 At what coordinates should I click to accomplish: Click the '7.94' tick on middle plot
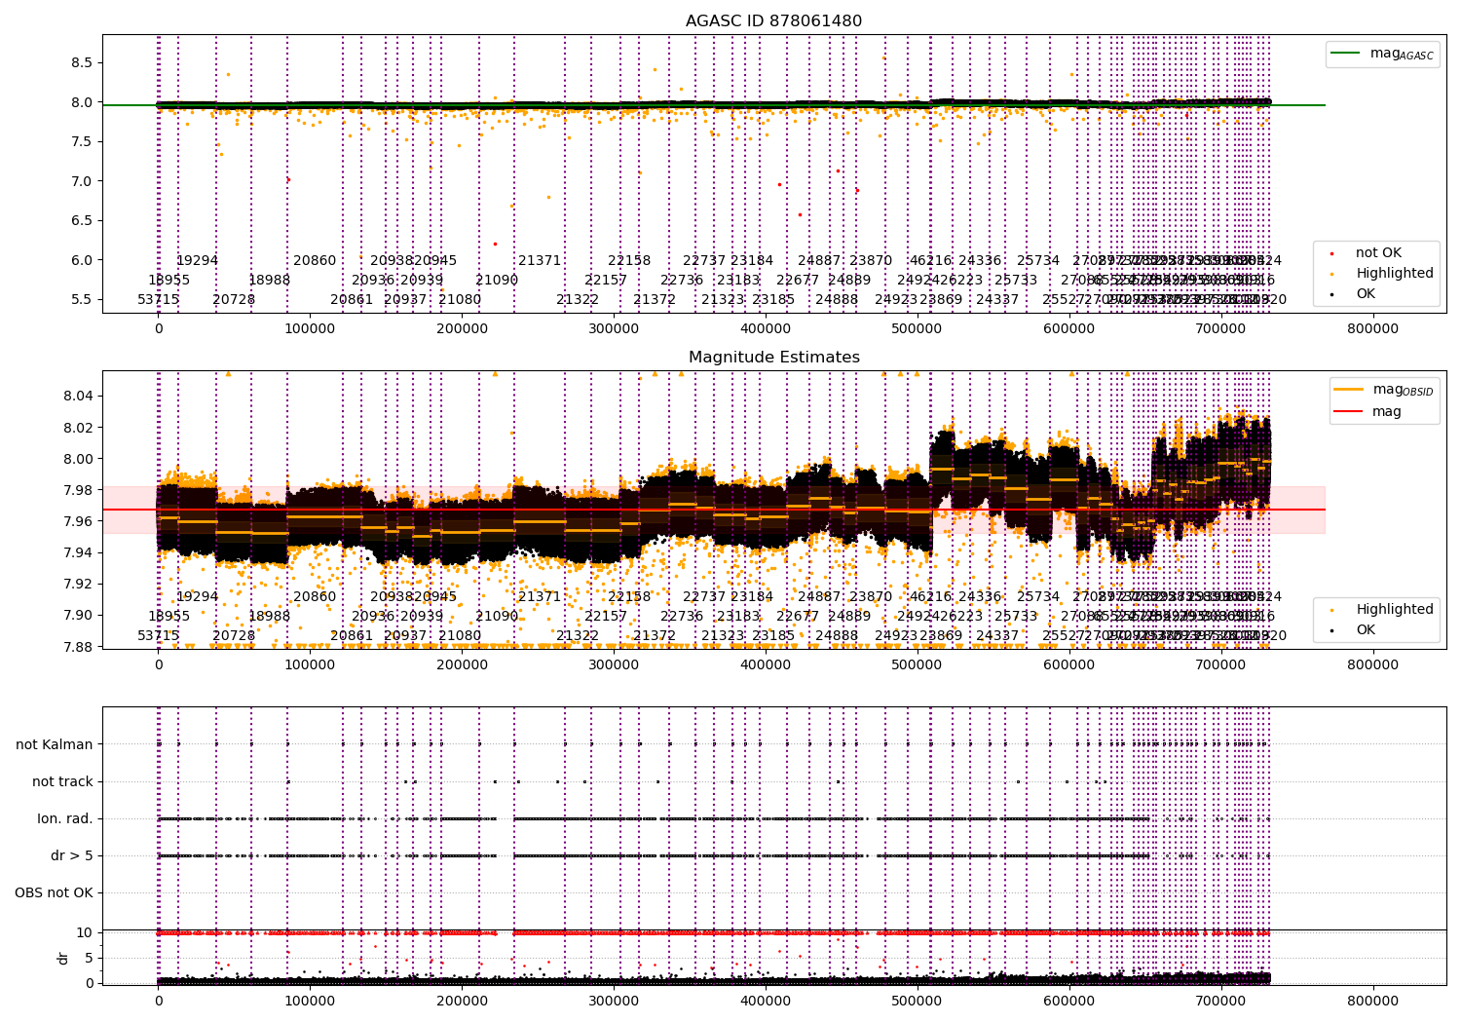(78, 552)
